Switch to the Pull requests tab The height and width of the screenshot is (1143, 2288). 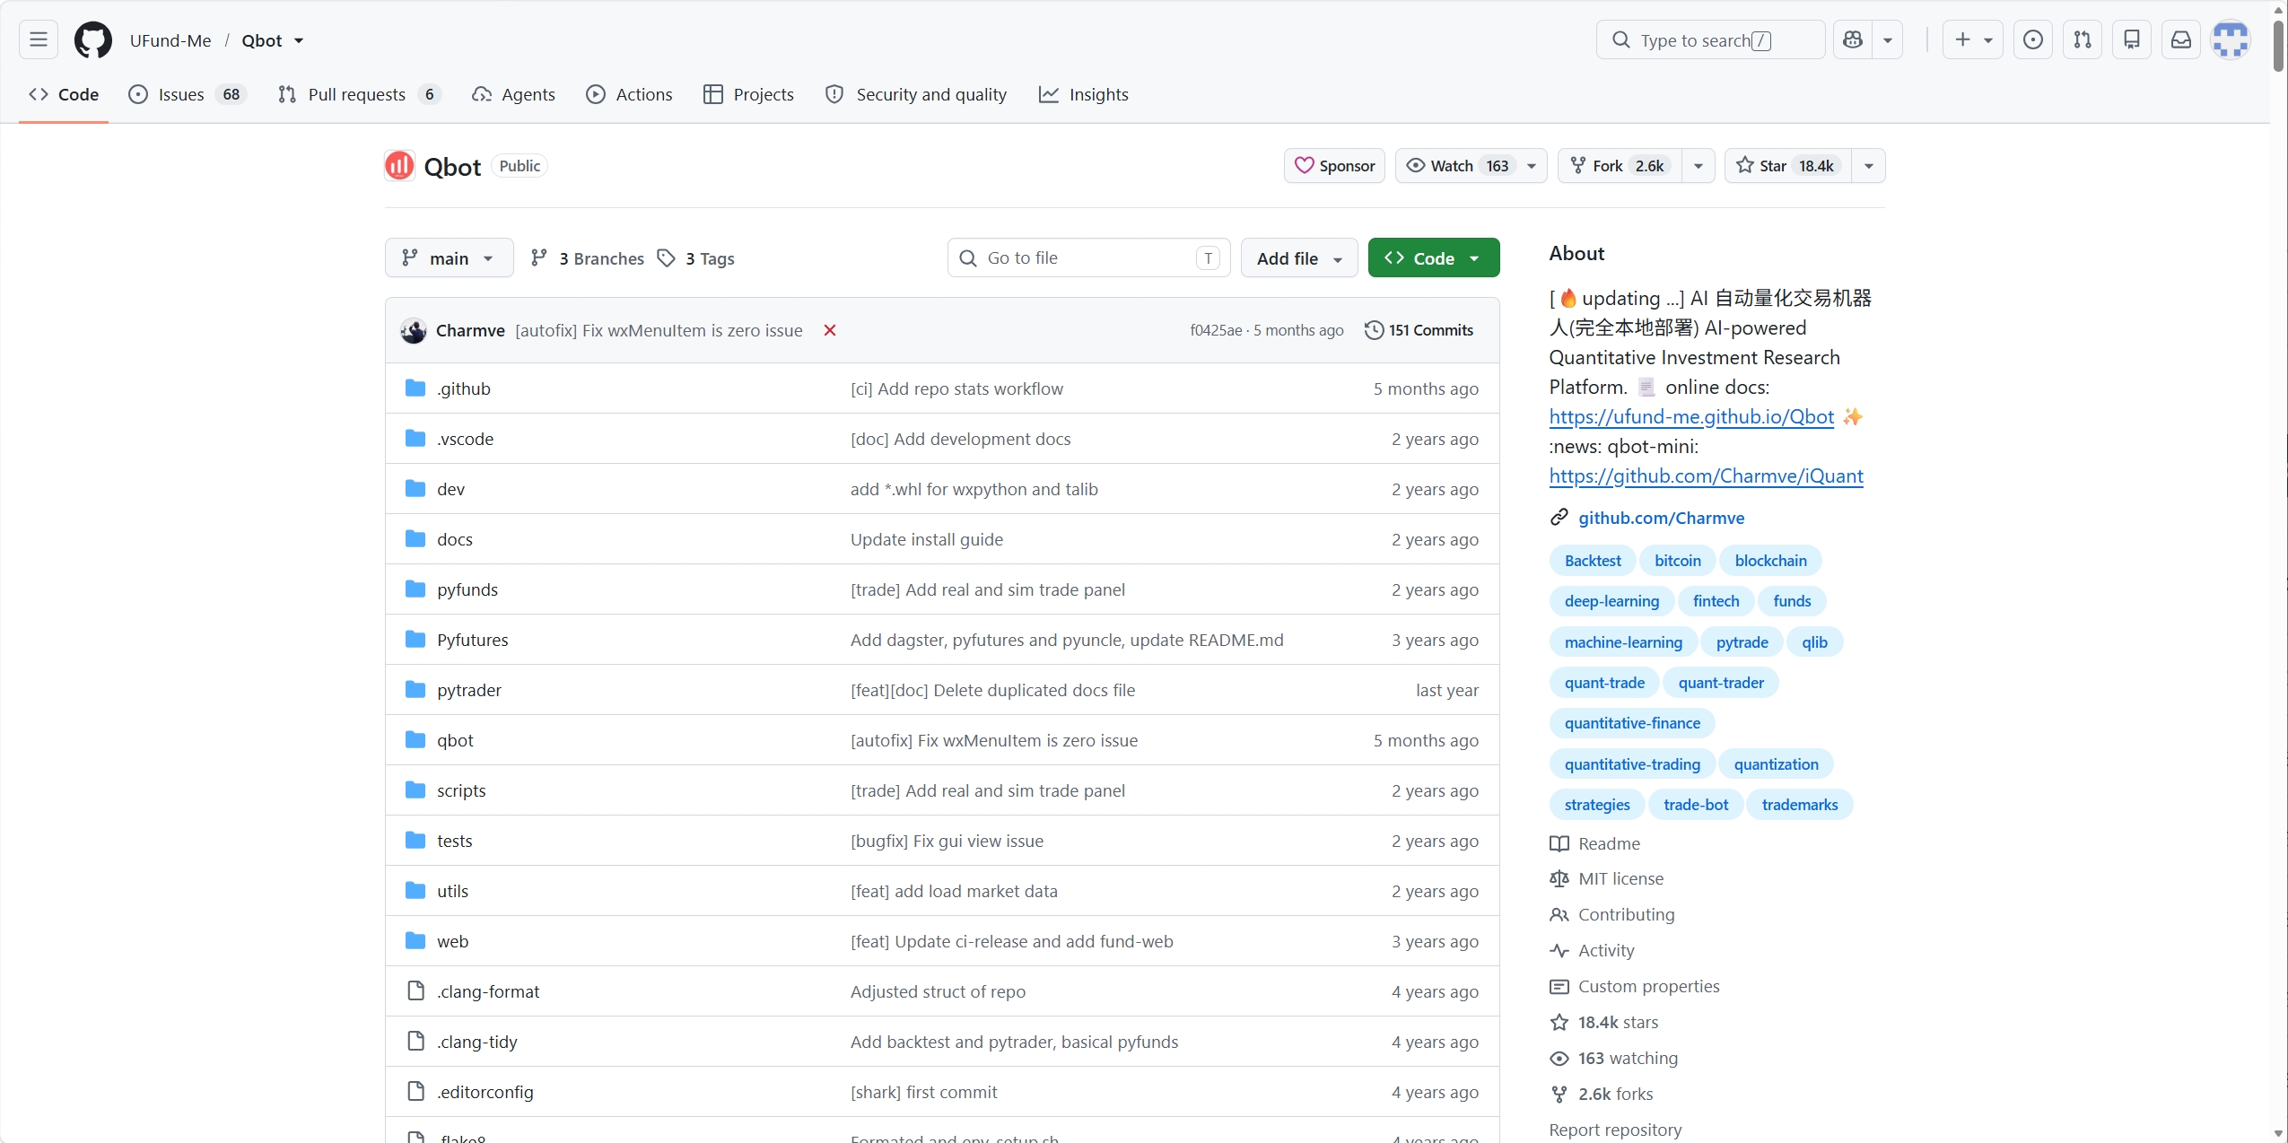pos(359,94)
